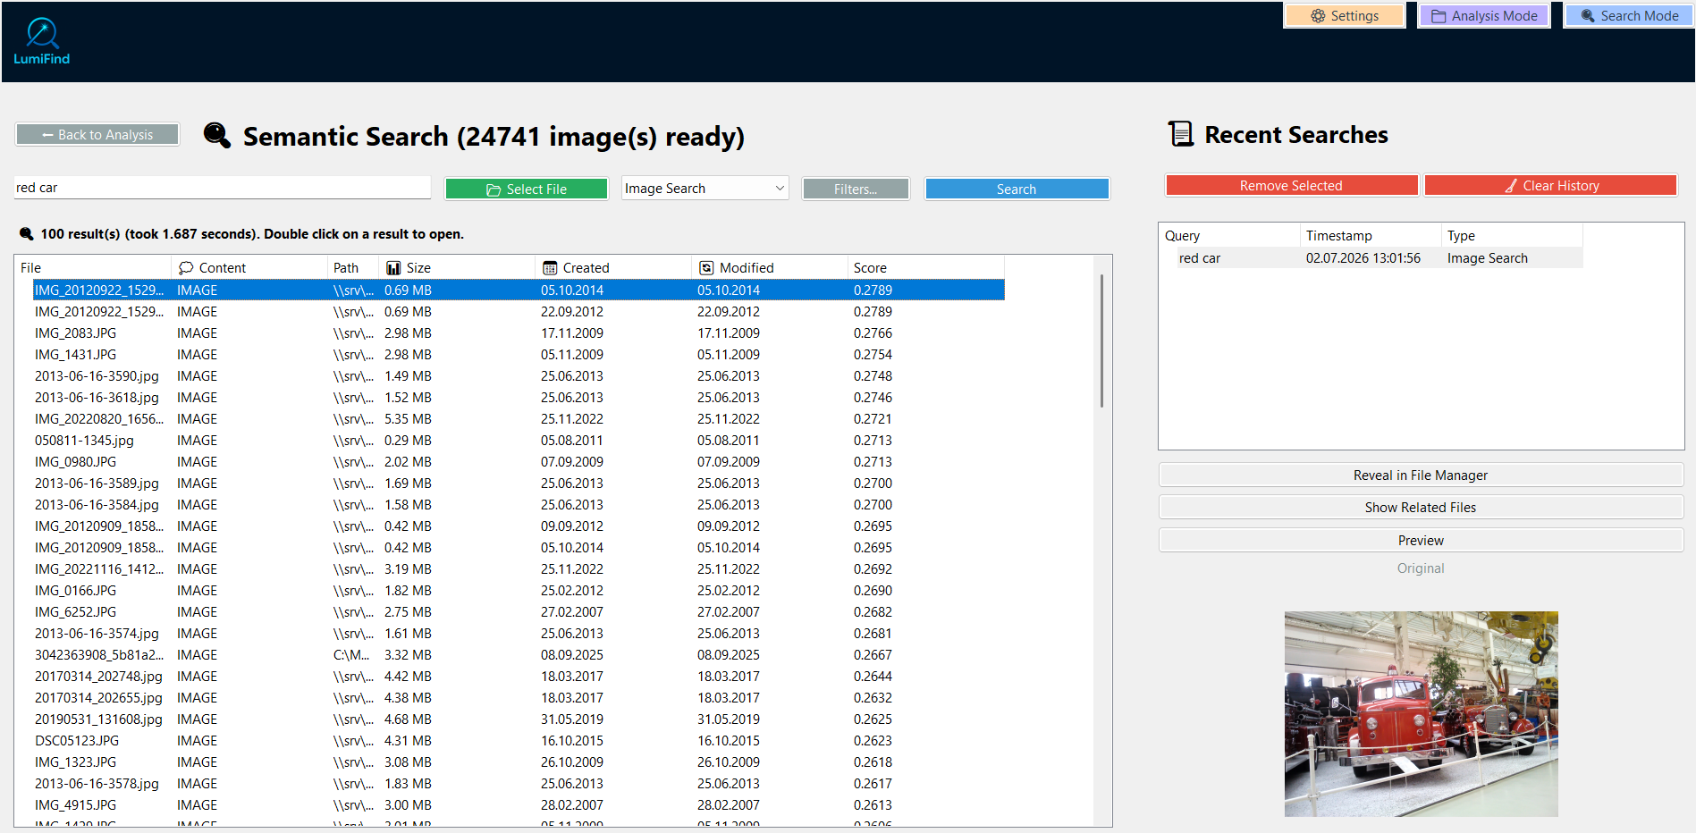Show Related Files
Viewport: 1696px width, 833px height.
pos(1421,508)
